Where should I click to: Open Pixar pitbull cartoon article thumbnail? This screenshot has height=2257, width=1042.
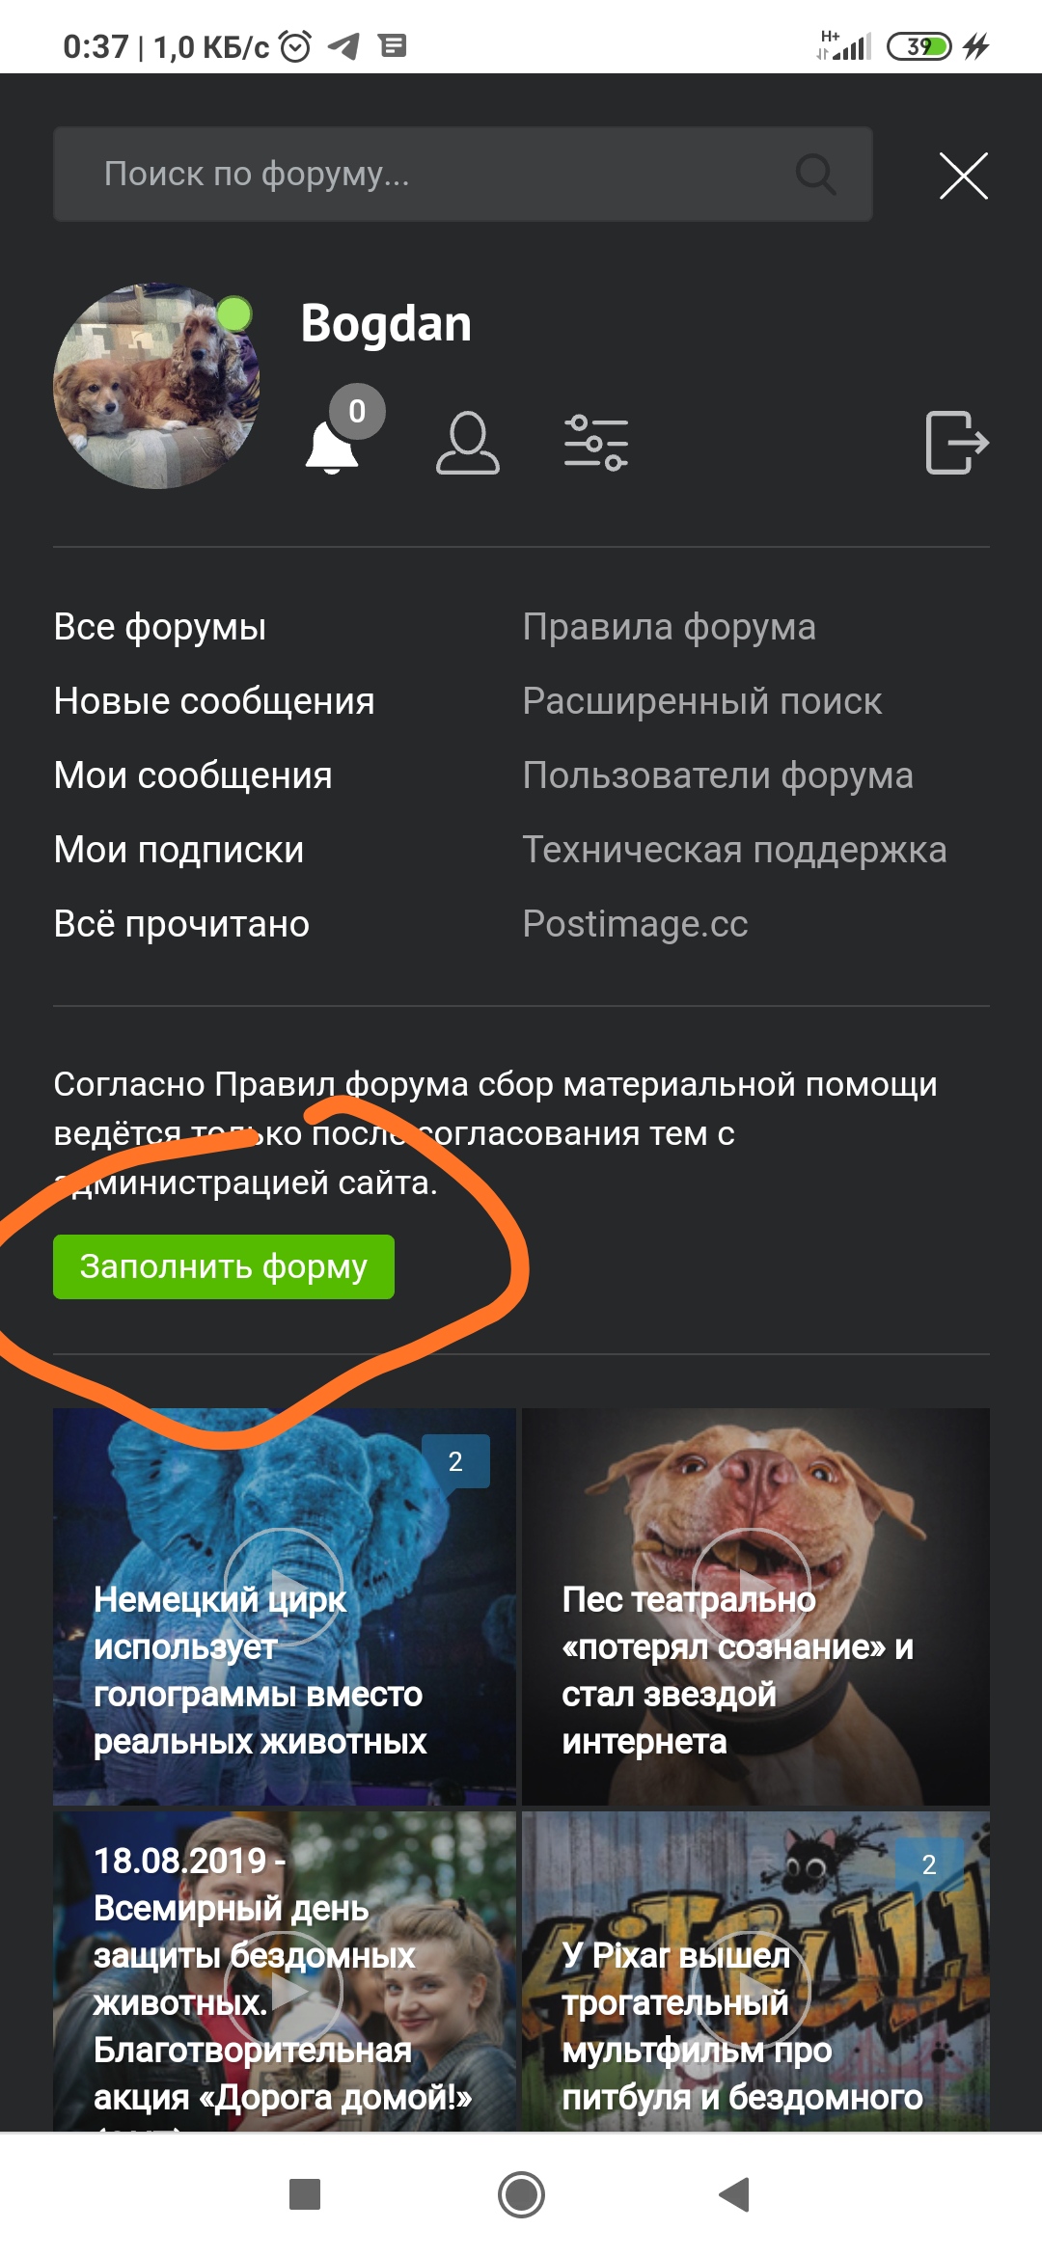point(755,1971)
